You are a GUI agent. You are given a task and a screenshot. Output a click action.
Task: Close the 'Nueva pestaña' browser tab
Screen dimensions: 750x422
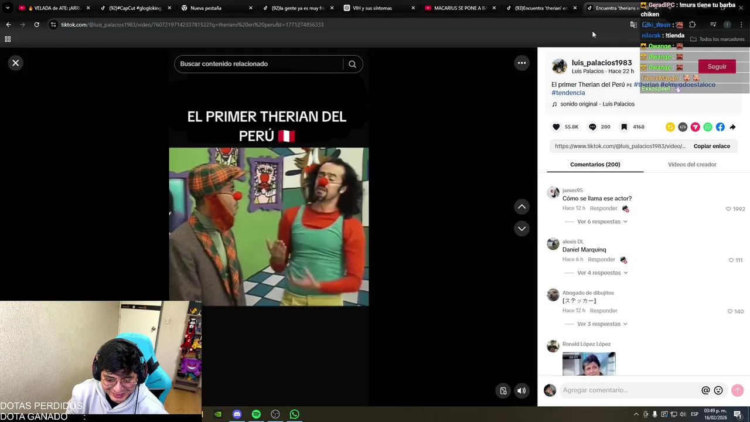click(x=251, y=8)
